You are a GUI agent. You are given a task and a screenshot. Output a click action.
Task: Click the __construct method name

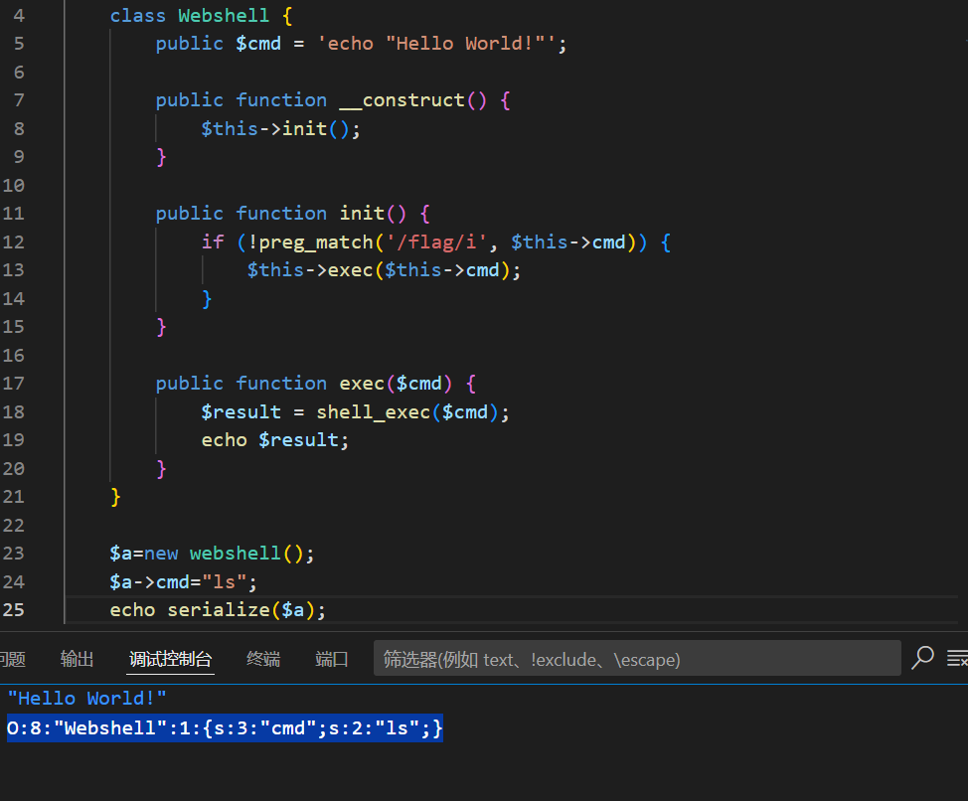point(402,99)
